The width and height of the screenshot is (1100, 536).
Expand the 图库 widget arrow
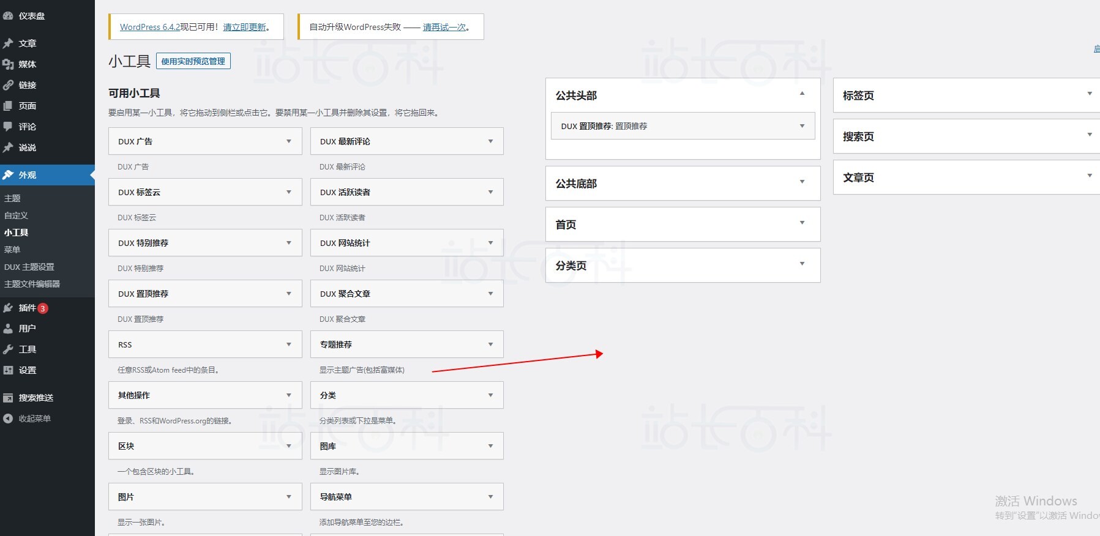490,446
